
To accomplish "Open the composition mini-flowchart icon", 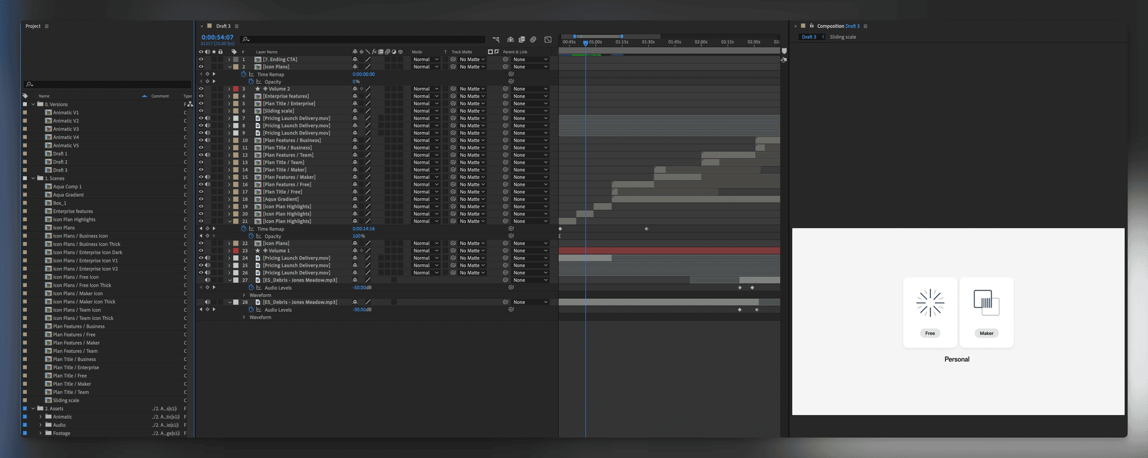I will click(496, 39).
